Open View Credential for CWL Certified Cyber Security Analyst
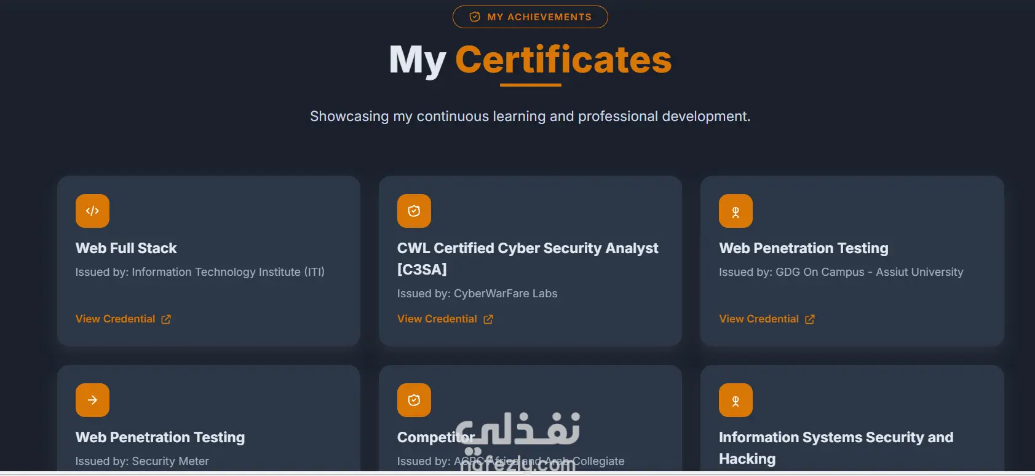 point(445,319)
